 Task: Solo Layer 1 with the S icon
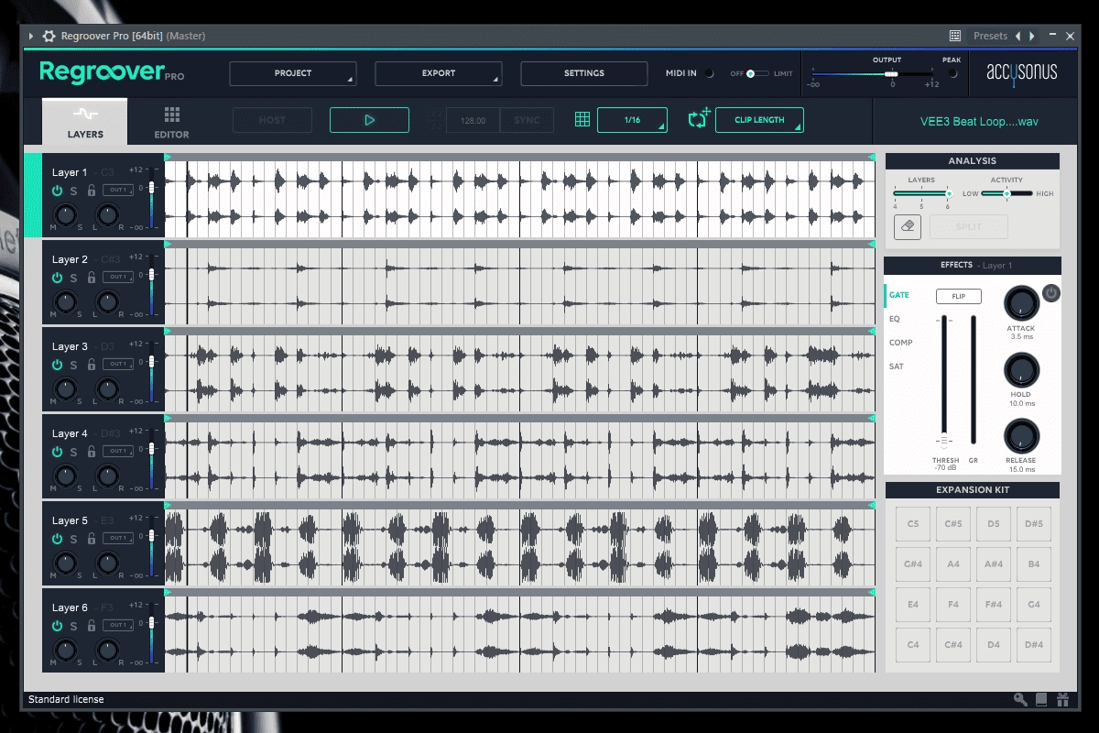pyautogui.click(x=73, y=191)
